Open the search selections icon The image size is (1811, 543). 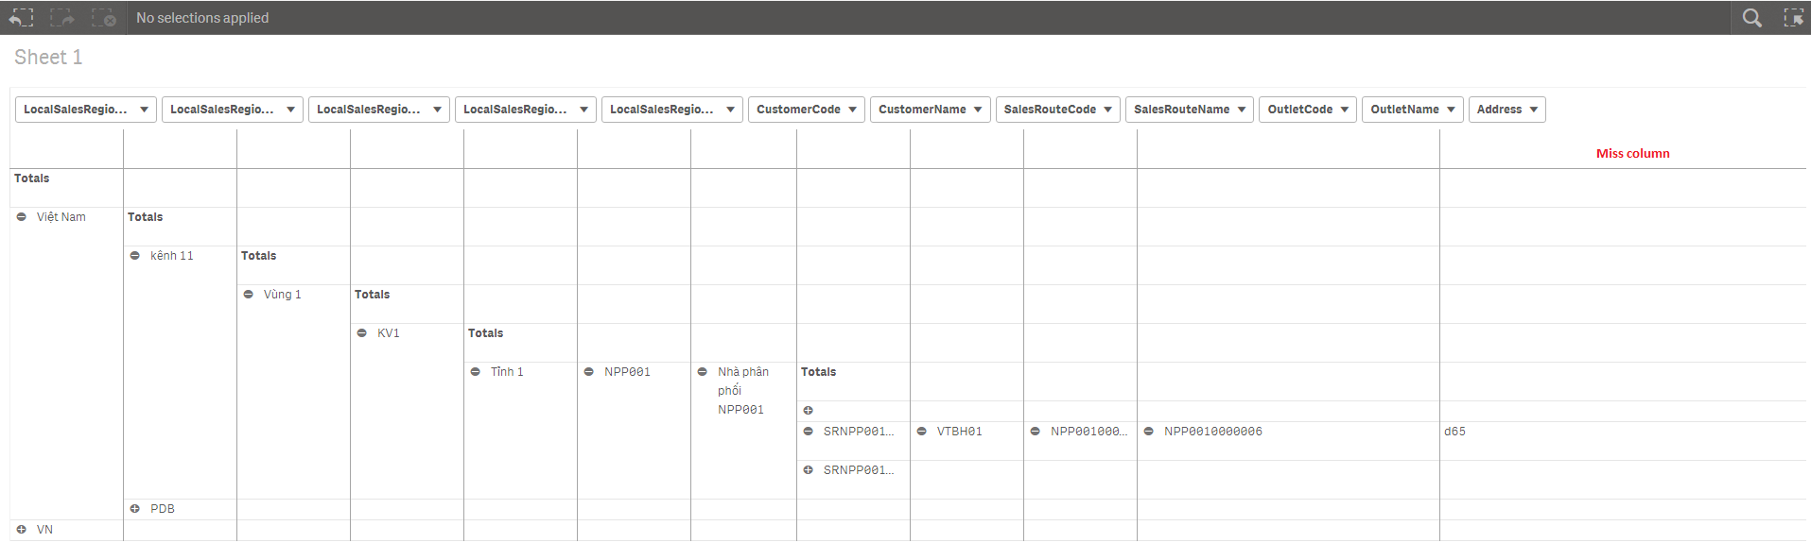1751,18
